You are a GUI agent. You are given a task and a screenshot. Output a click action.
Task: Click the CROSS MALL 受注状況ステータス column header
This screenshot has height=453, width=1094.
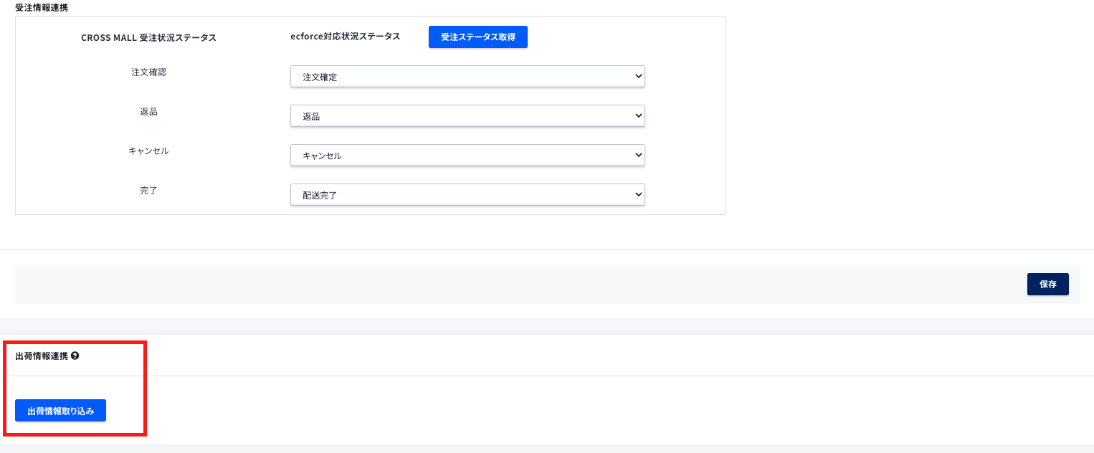(148, 38)
